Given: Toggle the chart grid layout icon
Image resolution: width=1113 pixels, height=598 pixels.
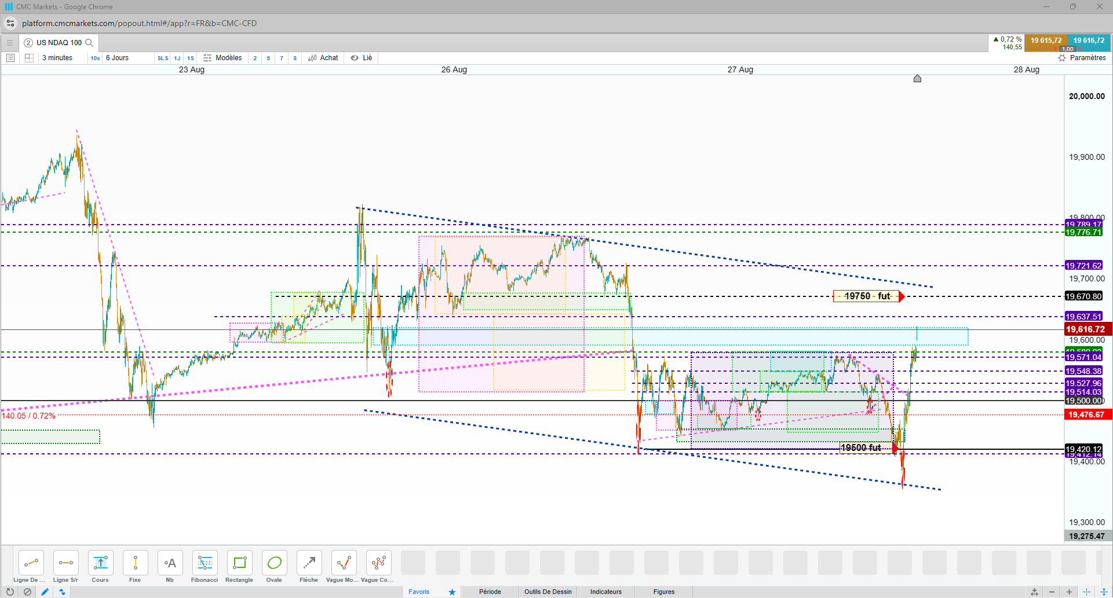Looking at the screenshot, I should [x=29, y=58].
